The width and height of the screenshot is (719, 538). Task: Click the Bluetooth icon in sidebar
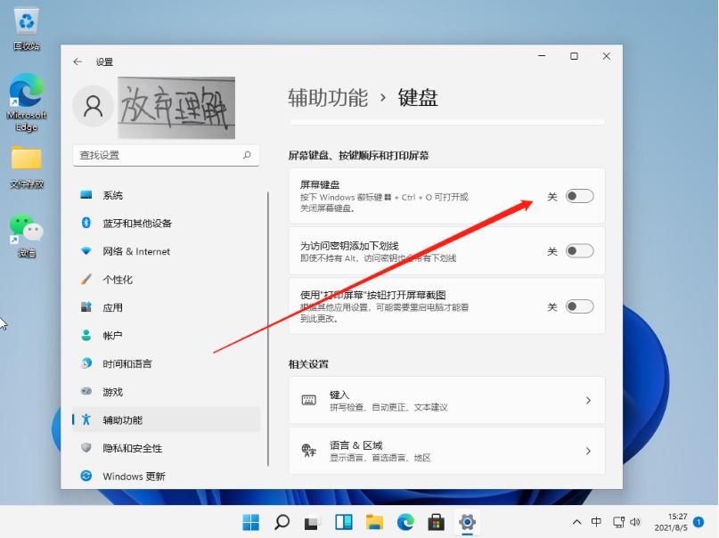[x=86, y=223]
